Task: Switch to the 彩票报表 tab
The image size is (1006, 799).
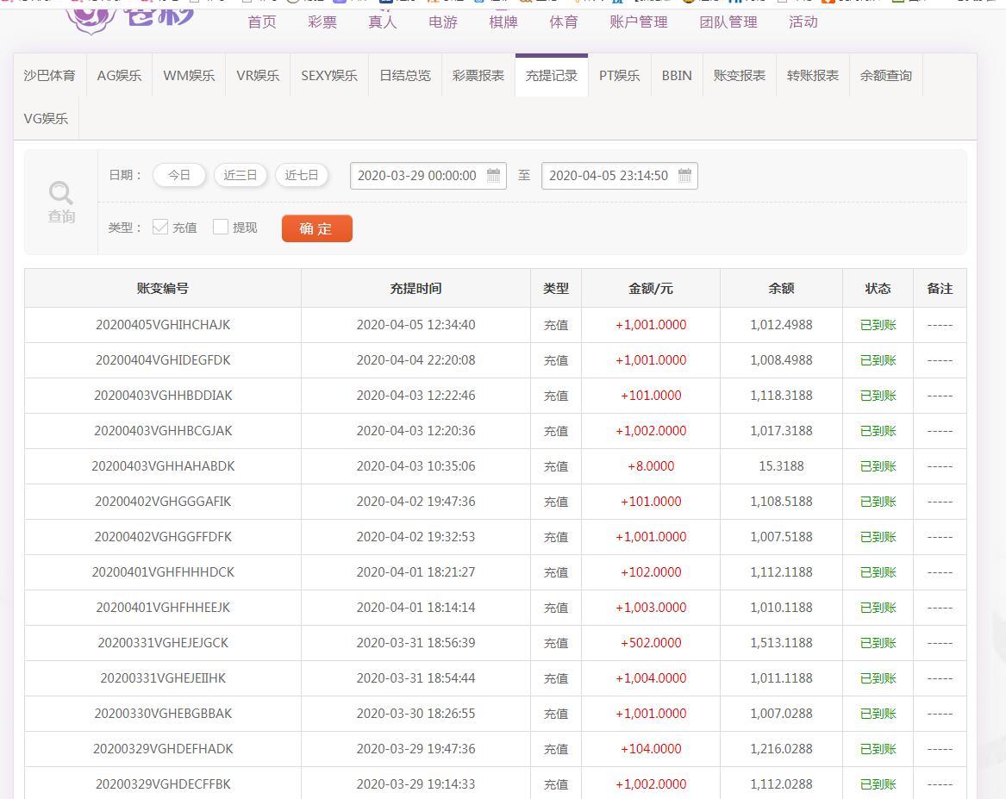Action: (x=478, y=76)
